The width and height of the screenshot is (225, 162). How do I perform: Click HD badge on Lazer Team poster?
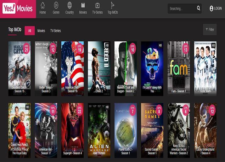(213, 45)
